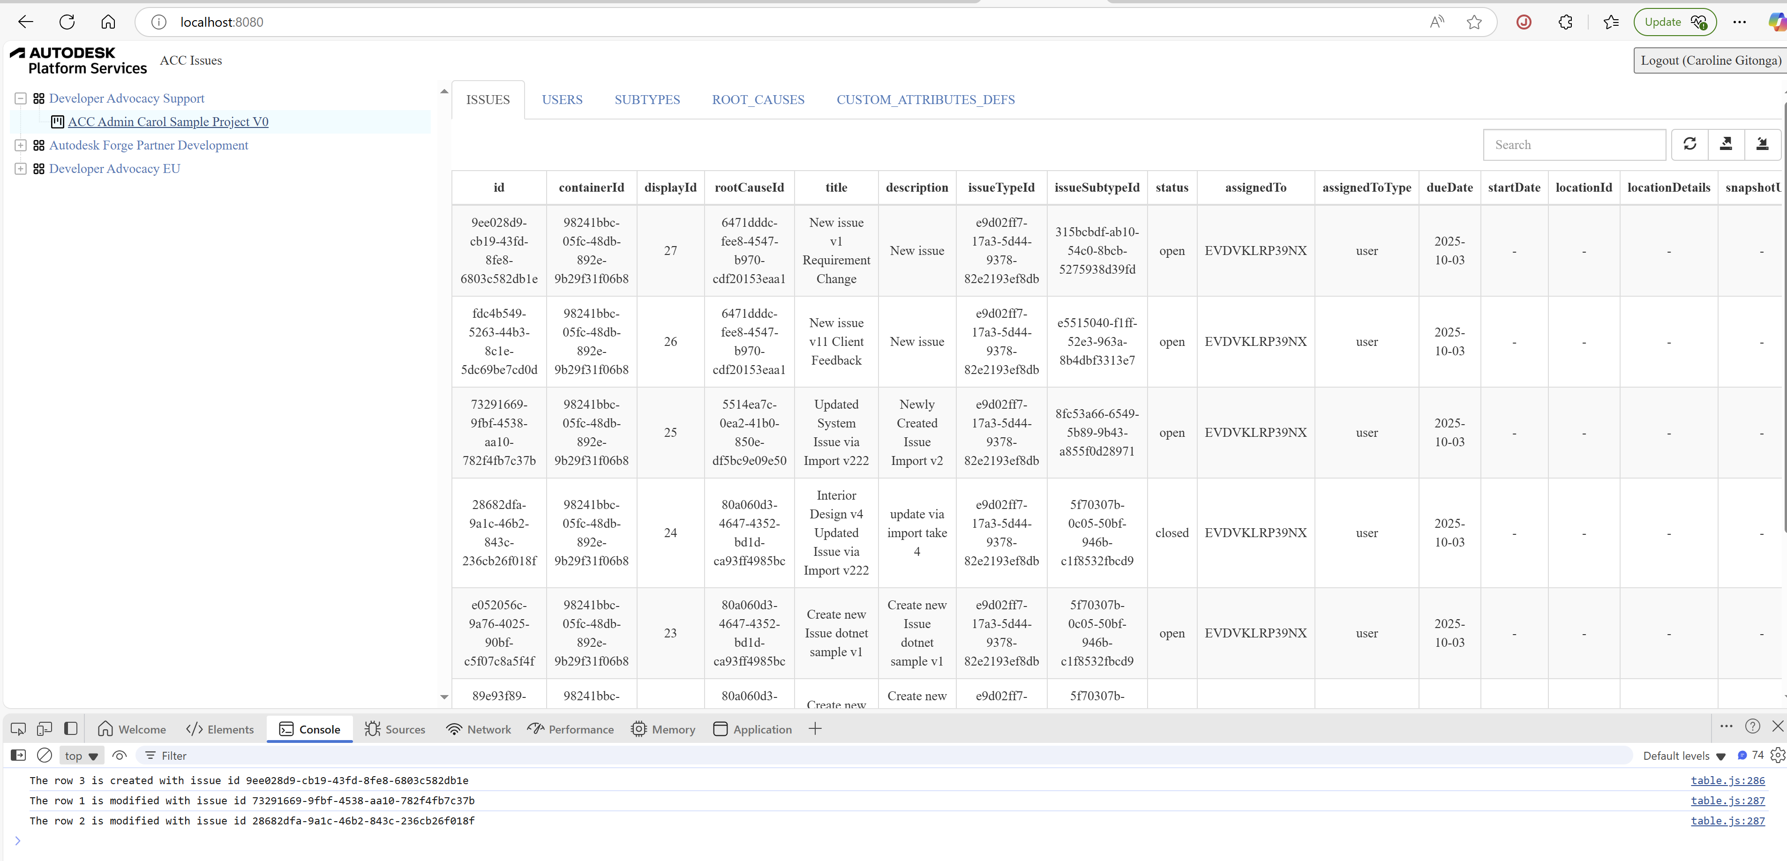Image resolution: width=1787 pixels, height=861 pixels.
Task: Open the top context dropdown
Action: coord(81,756)
